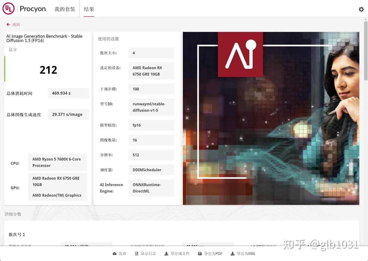
Task: Click the 批次大小 field showing 4
Action: [x=151, y=53]
